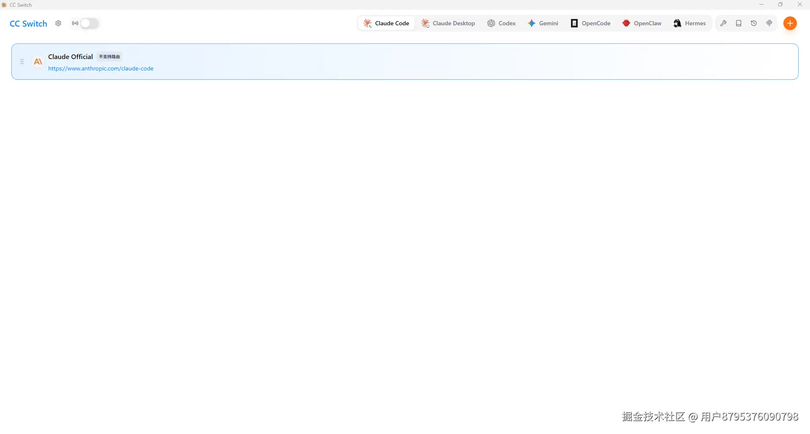This screenshot has height=434, width=810.
Task: Select the Claude Desktop tab
Action: 448,23
